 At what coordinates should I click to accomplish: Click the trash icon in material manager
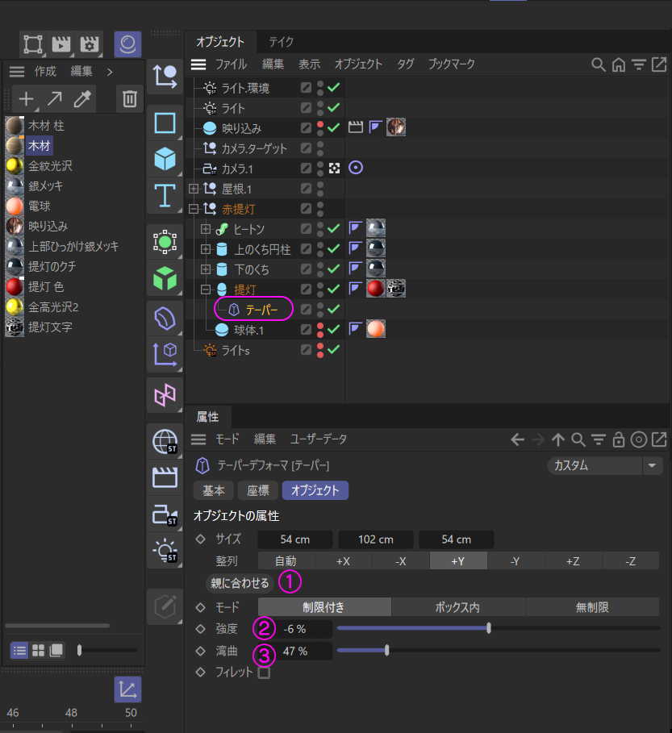point(129,99)
